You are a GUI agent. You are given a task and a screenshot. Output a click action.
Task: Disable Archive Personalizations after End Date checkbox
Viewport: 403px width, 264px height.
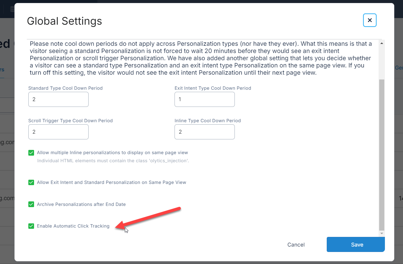31,204
